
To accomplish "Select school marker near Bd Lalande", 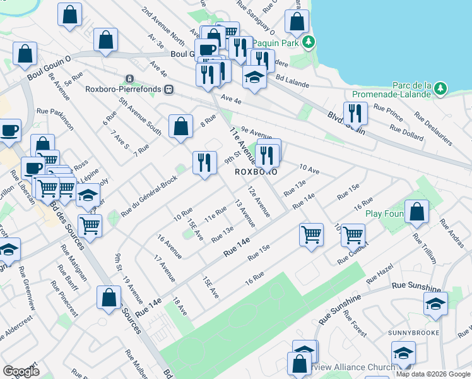I will coord(254,78).
